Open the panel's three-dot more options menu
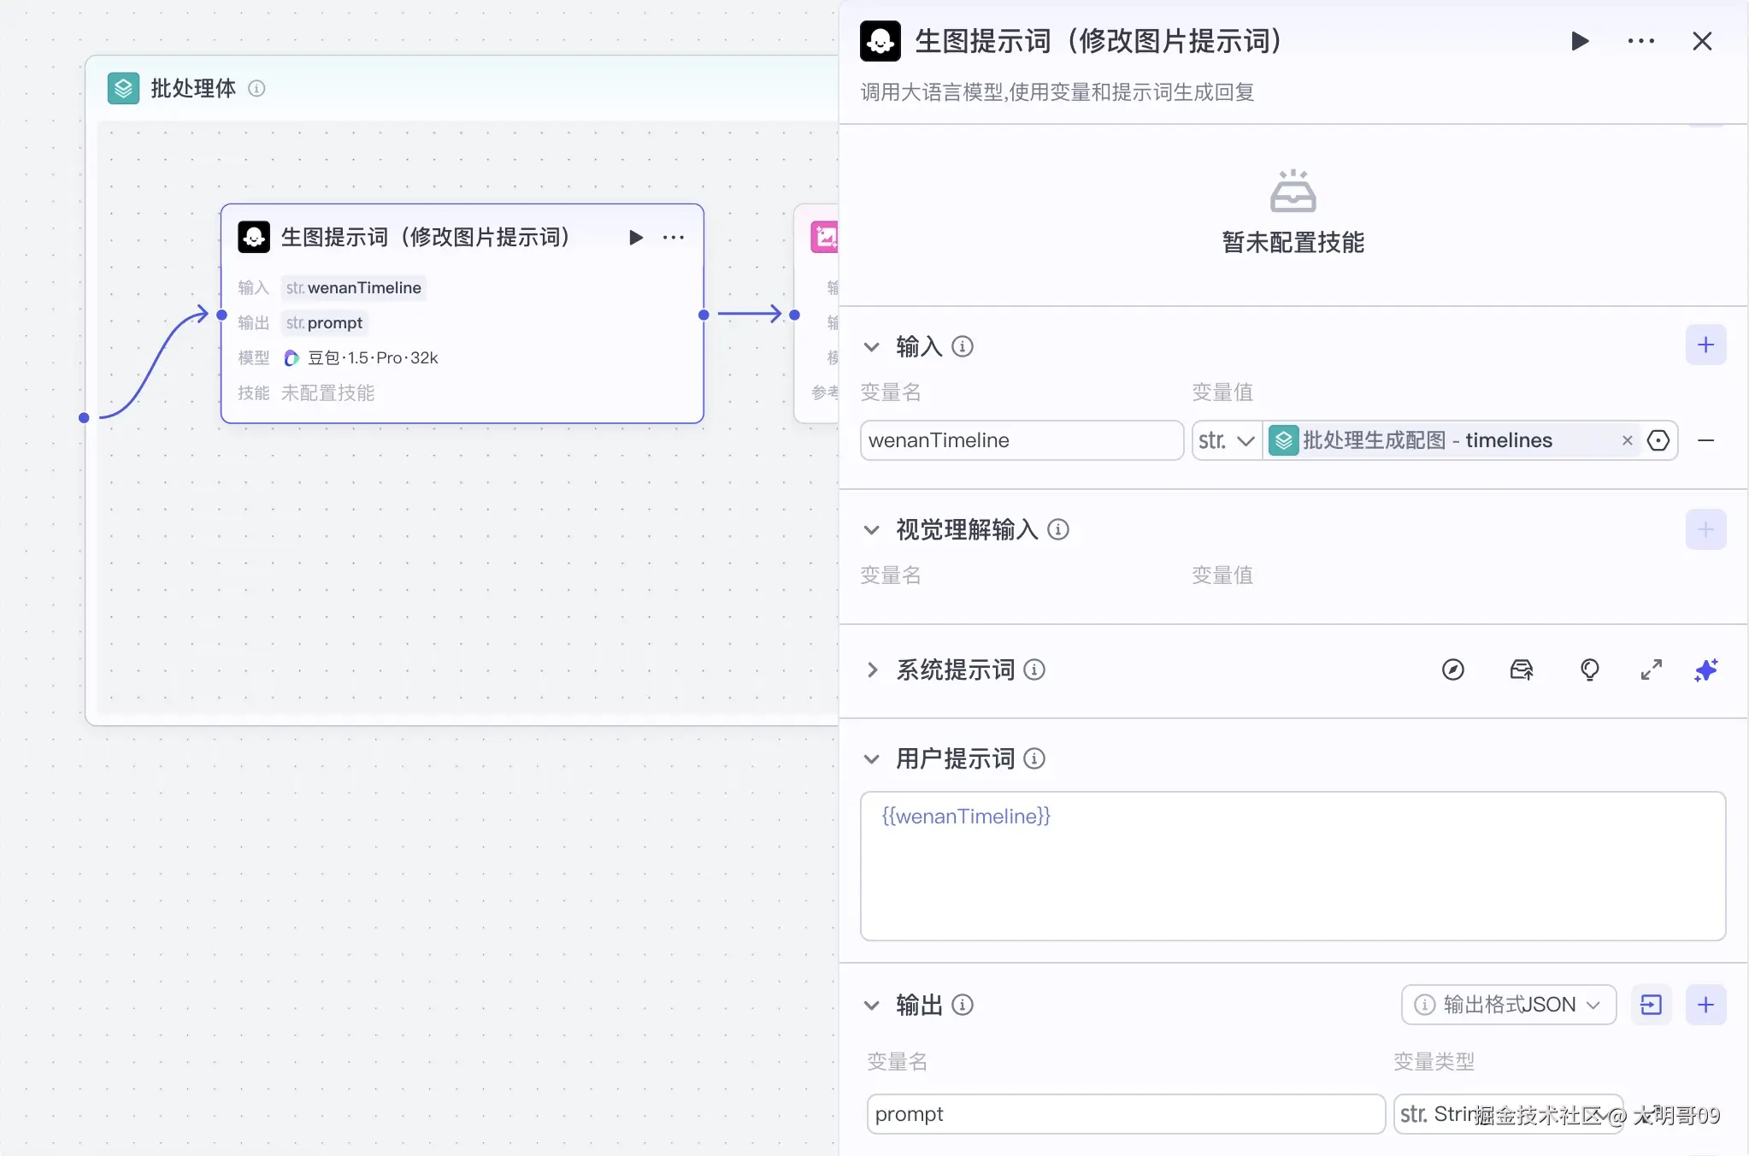 [1640, 41]
